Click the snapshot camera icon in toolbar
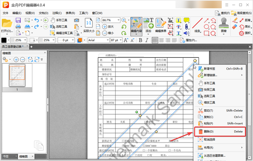 [77, 20]
